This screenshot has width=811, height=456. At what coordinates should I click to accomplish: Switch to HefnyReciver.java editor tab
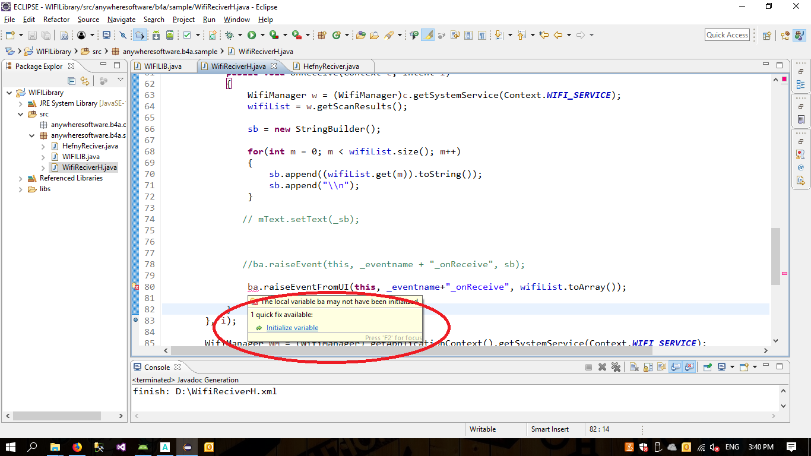tap(331, 66)
